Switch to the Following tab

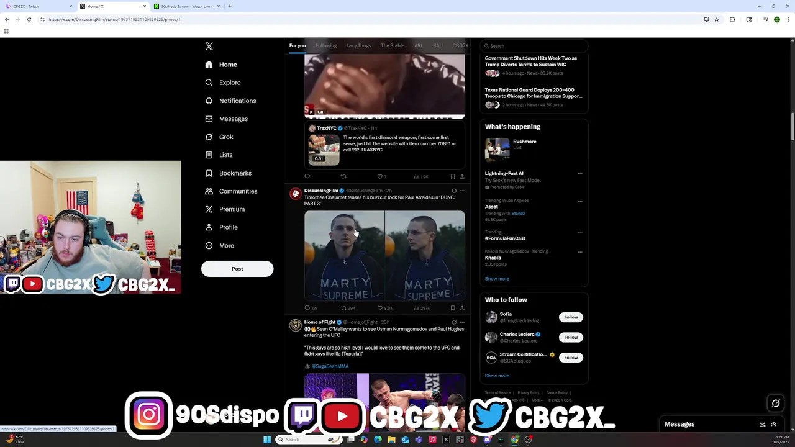[x=326, y=45]
